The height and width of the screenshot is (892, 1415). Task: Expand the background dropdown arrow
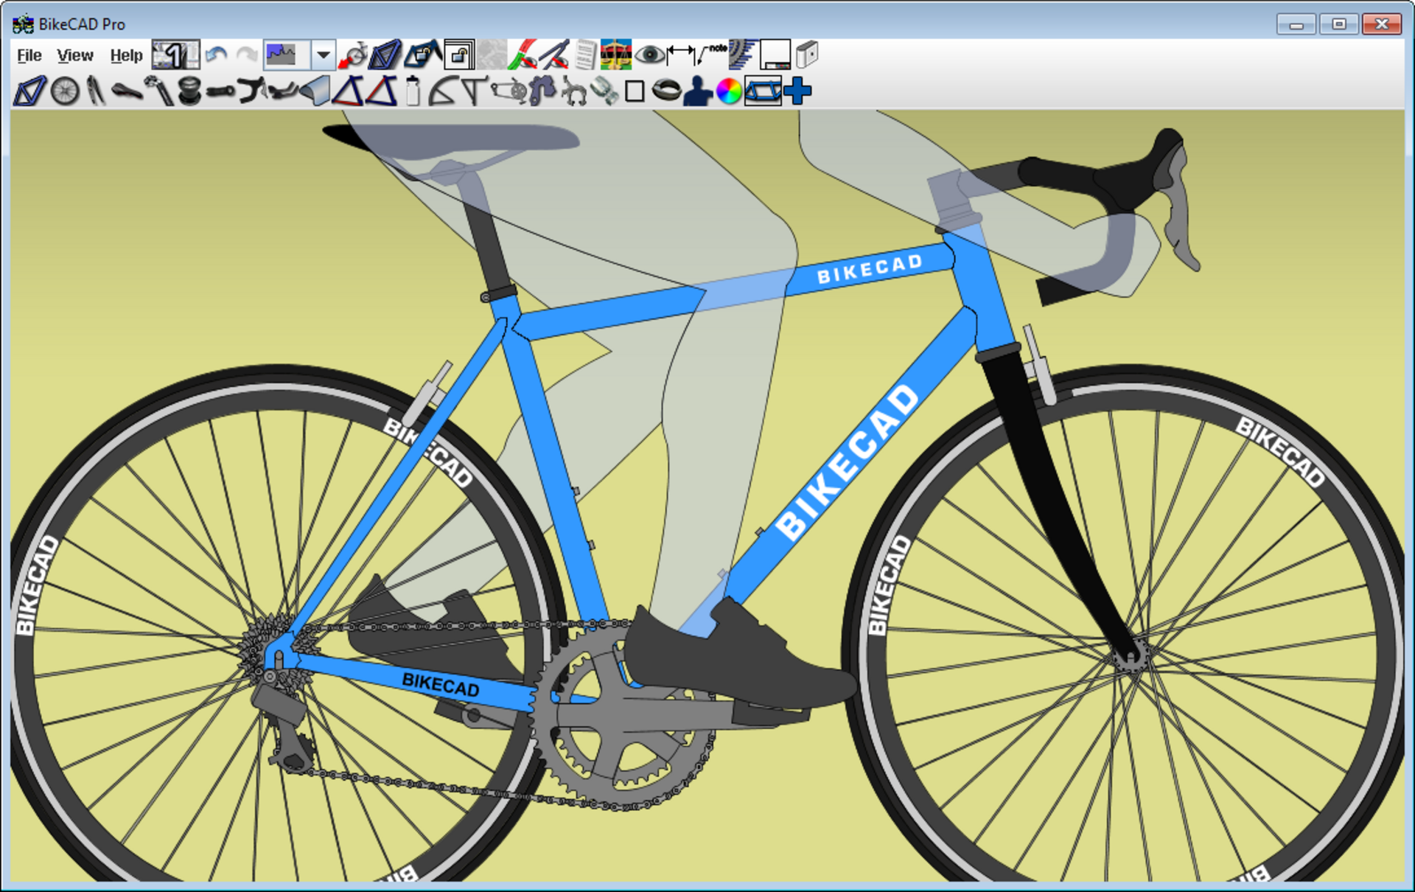(x=323, y=55)
